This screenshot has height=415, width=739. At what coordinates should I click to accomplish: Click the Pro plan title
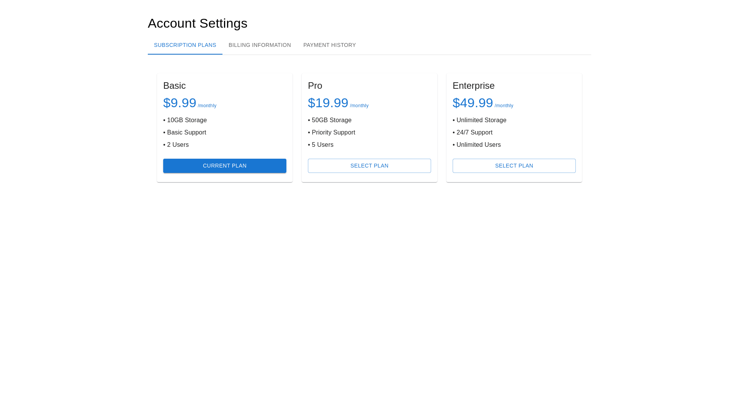pos(315,86)
